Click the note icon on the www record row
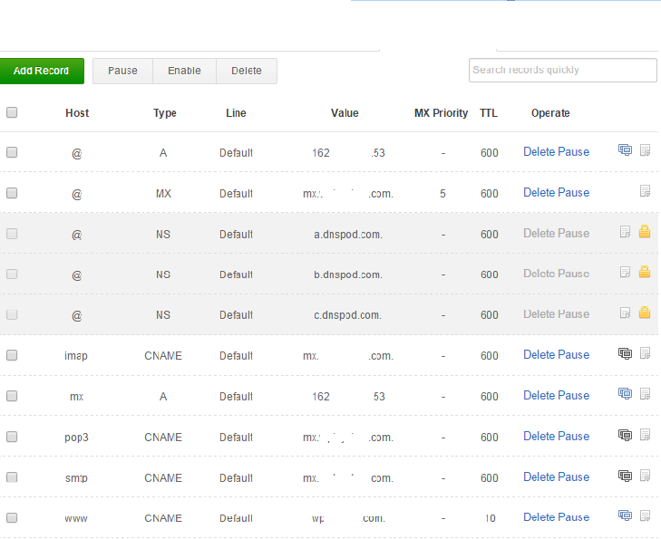 [x=645, y=516]
